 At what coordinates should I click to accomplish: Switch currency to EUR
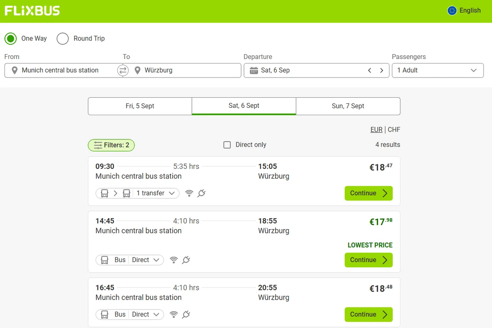coord(376,130)
